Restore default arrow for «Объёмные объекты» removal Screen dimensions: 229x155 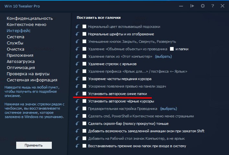click(x=77, y=49)
